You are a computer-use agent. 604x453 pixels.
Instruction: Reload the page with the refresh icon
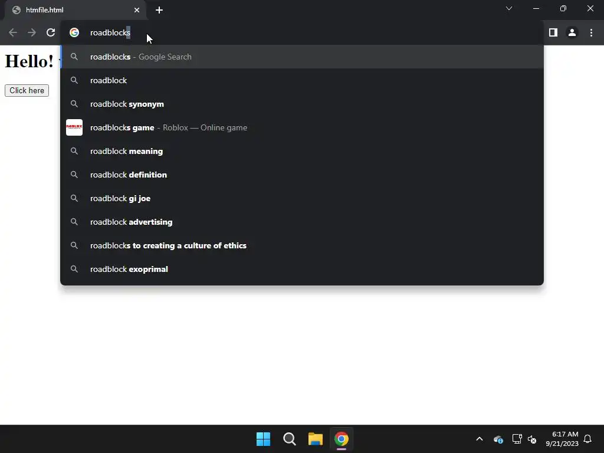[x=51, y=33]
